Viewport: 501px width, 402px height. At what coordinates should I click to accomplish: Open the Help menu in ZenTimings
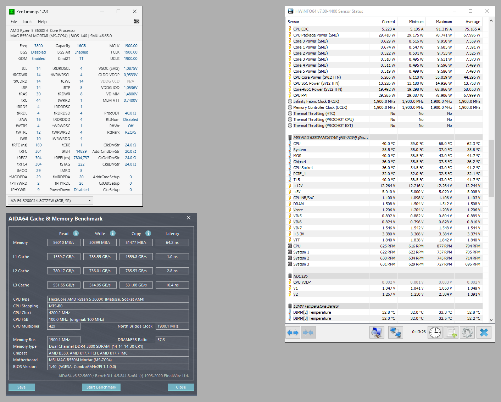pyautogui.click(x=42, y=22)
